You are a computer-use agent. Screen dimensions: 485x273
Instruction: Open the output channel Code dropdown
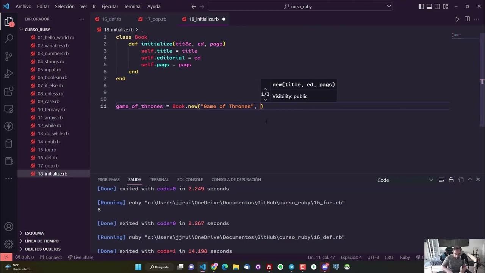(x=405, y=180)
